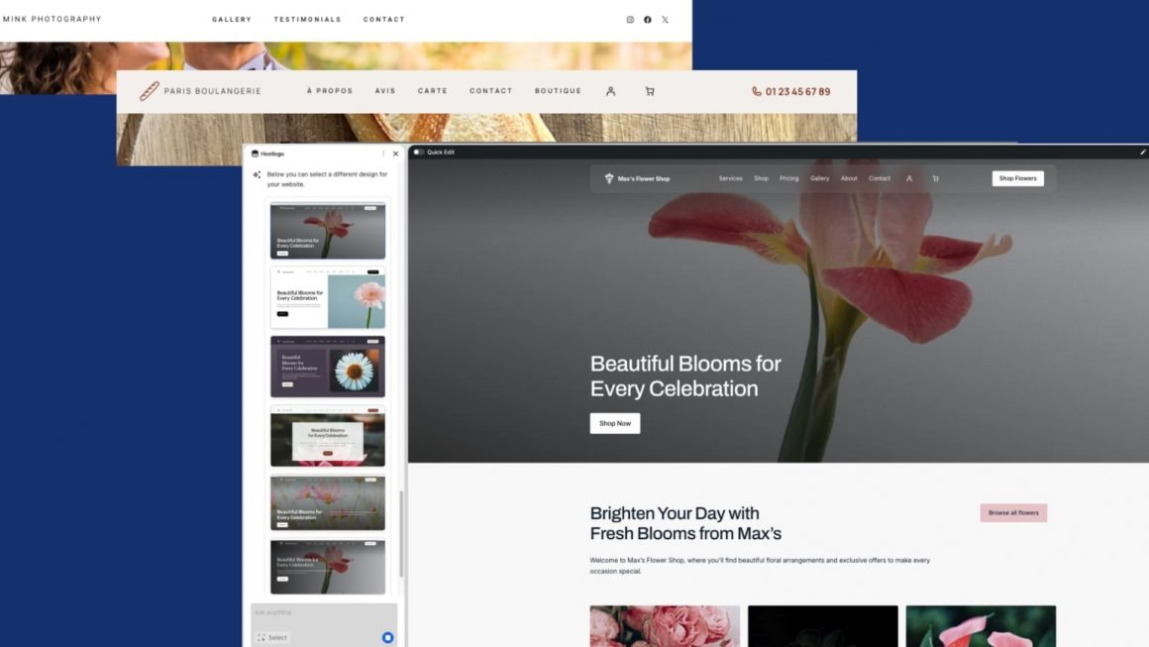Open About in flower shop nav
This screenshot has width=1149, height=647.
[849, 178]
